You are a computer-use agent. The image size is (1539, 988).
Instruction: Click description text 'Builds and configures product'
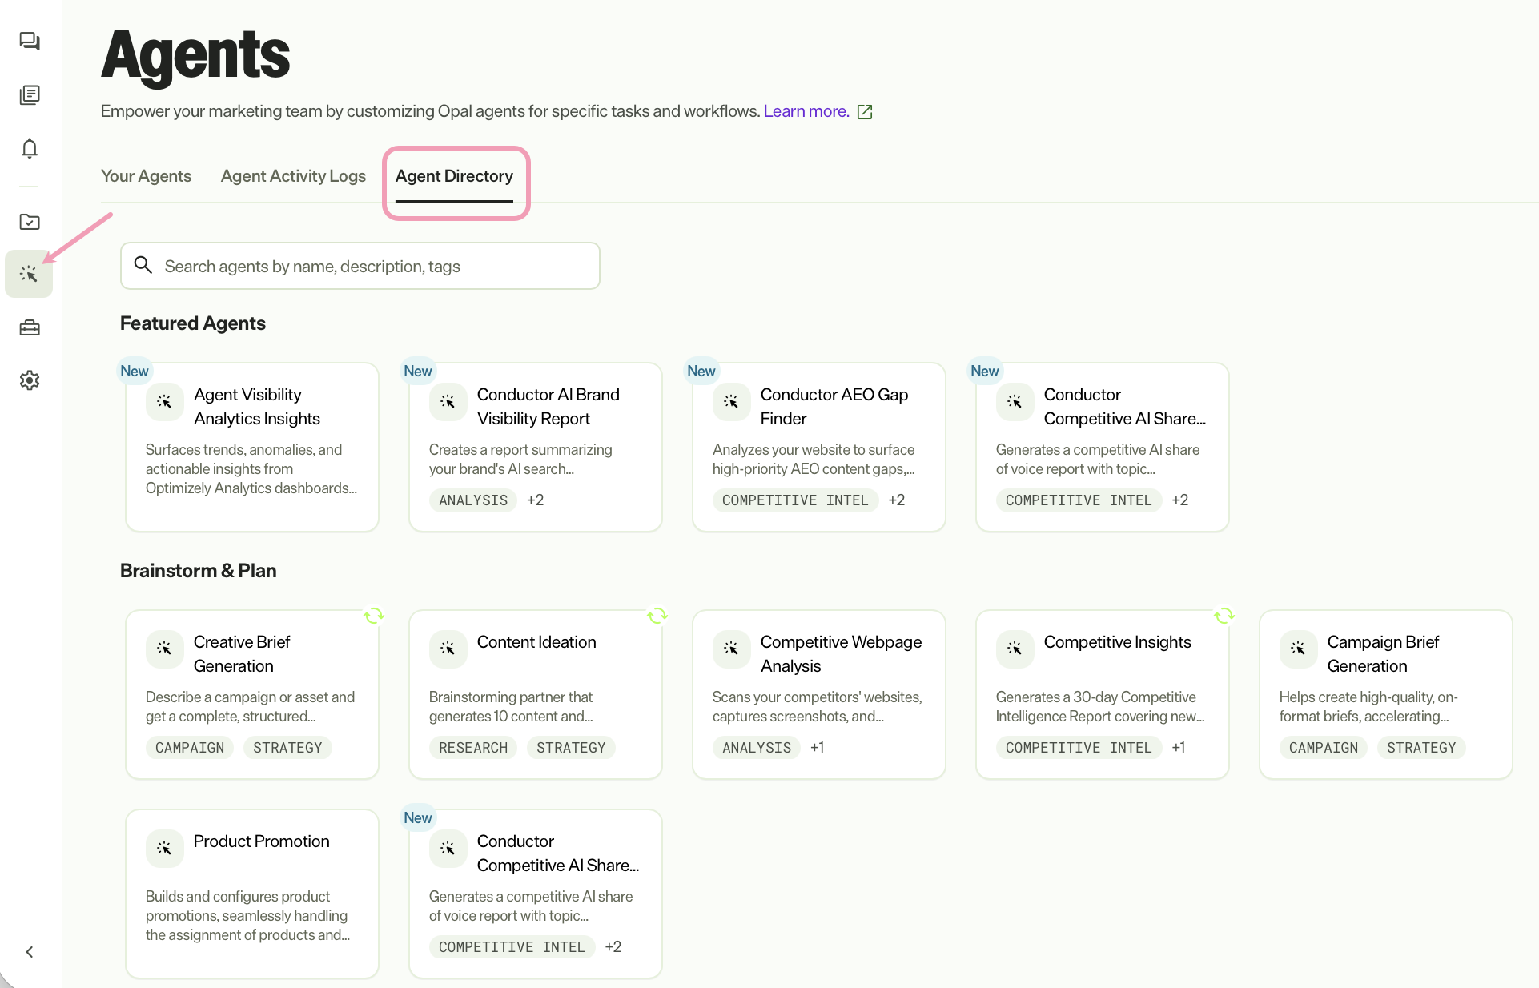[238, 897]
